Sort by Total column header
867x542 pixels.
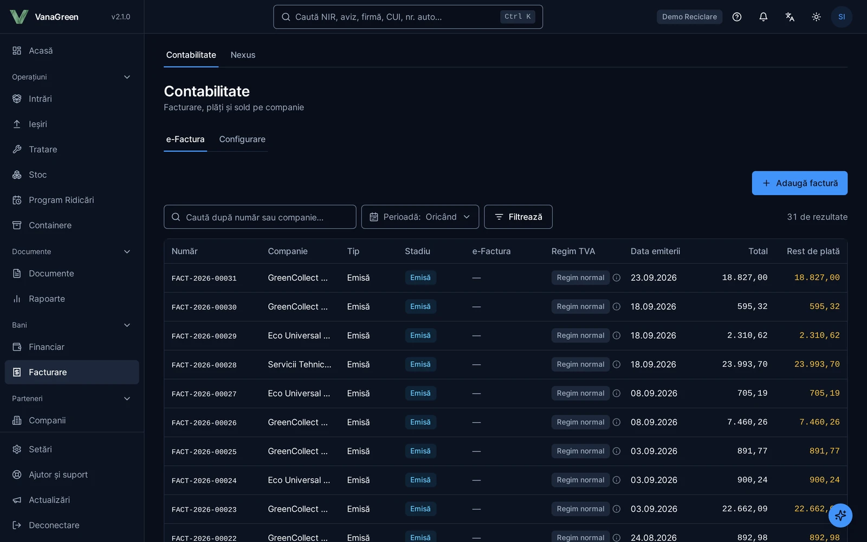(758, 251)
